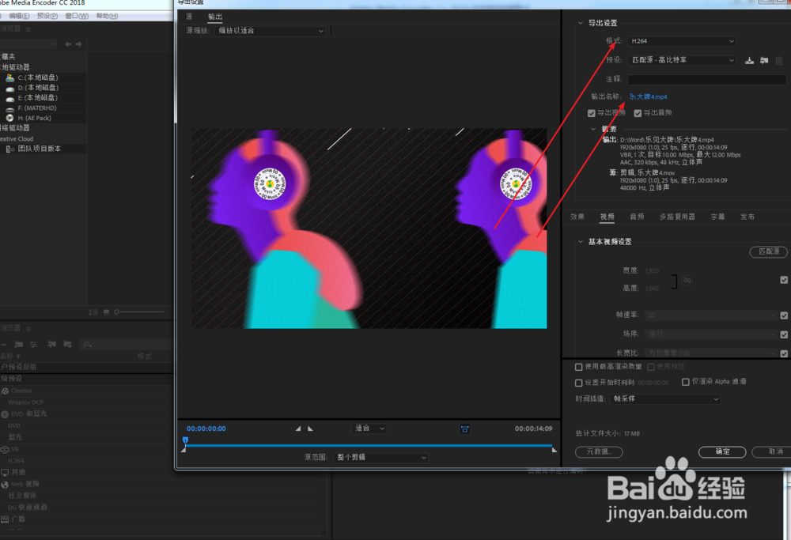Open the Edit menu in Media Encoder
791x540 pixels.
point(19,16)
